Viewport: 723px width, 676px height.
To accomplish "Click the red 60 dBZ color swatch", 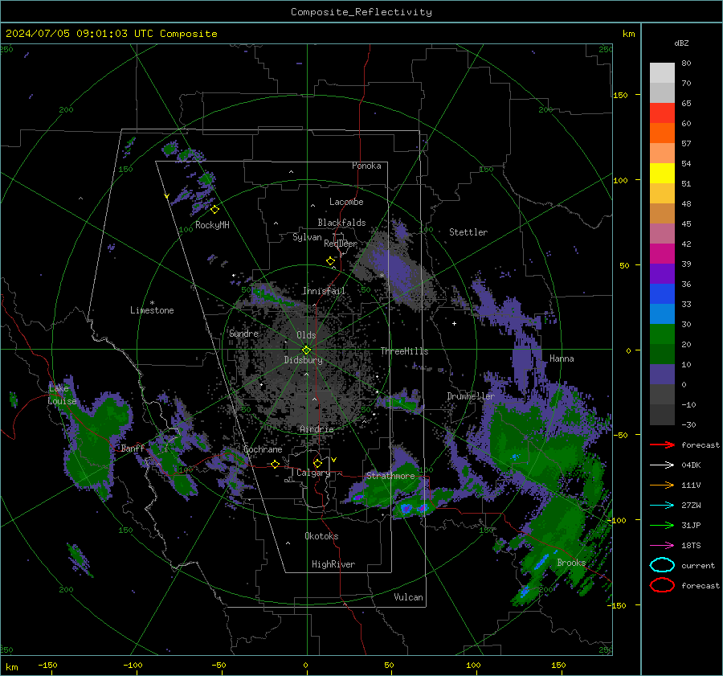I will point(662,113).
